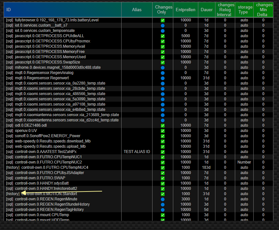279x230 pixels.
Task: Toggle Changes Only checkbox for controll-own.0.FUTRO.SWAP
Action: (163, 178)
